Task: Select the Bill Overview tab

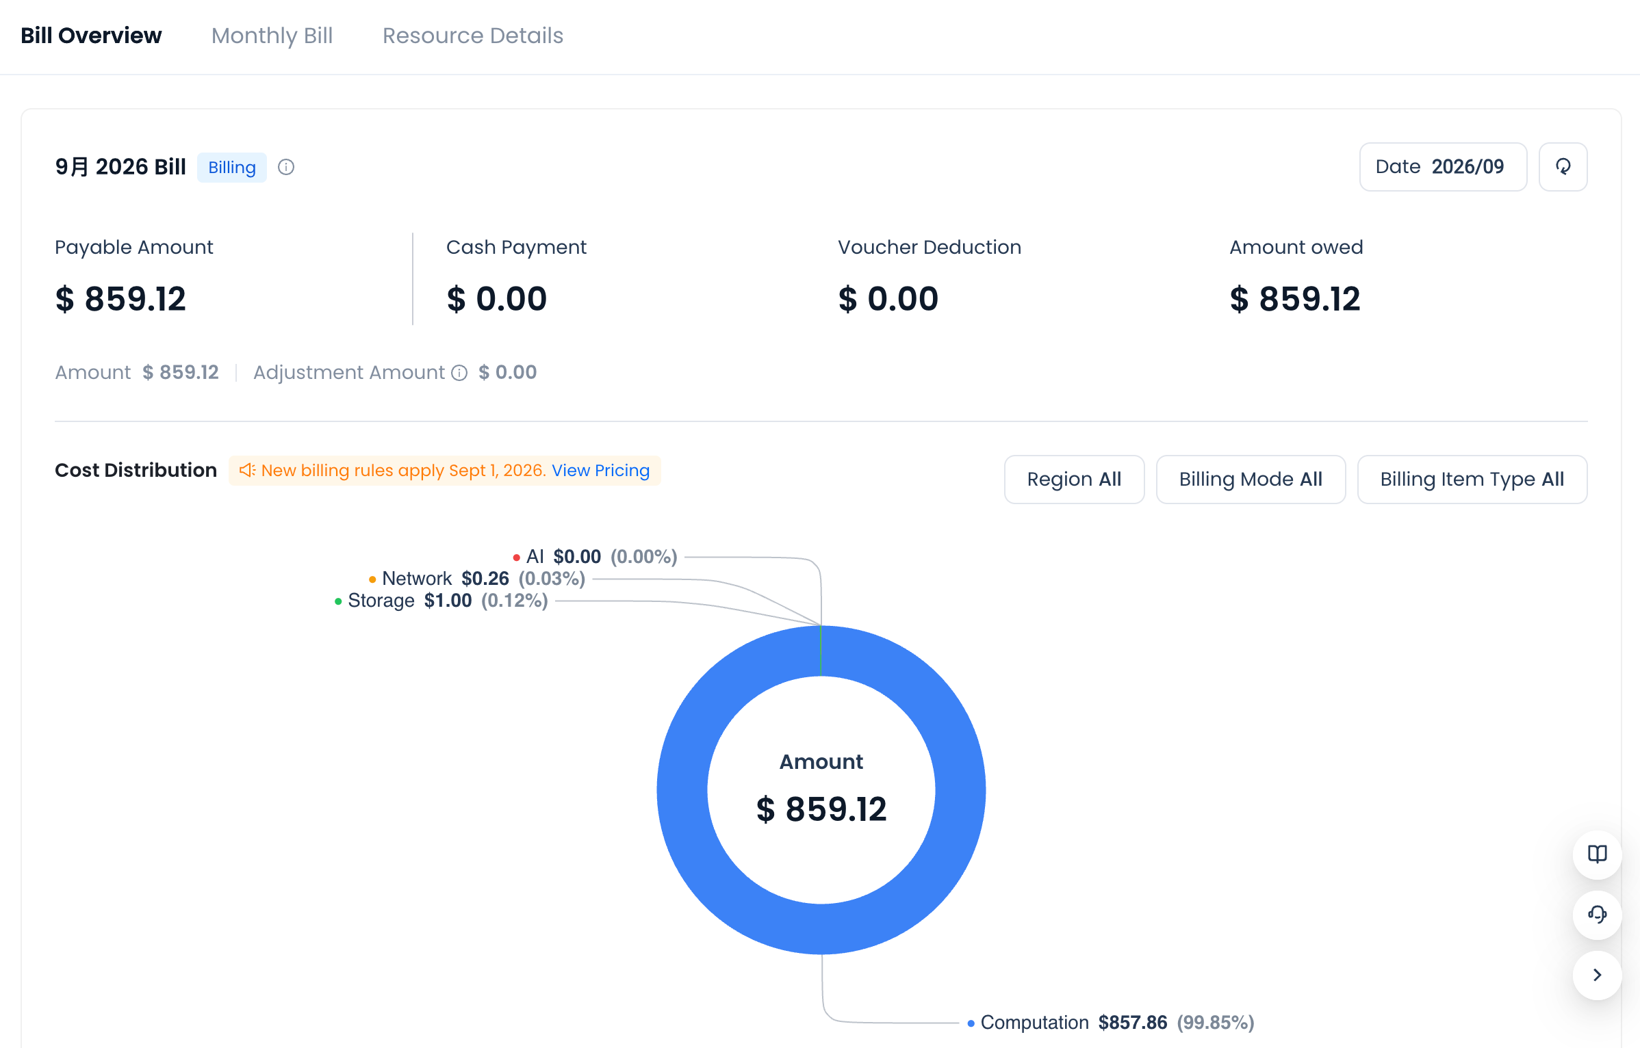Action: 91,36
